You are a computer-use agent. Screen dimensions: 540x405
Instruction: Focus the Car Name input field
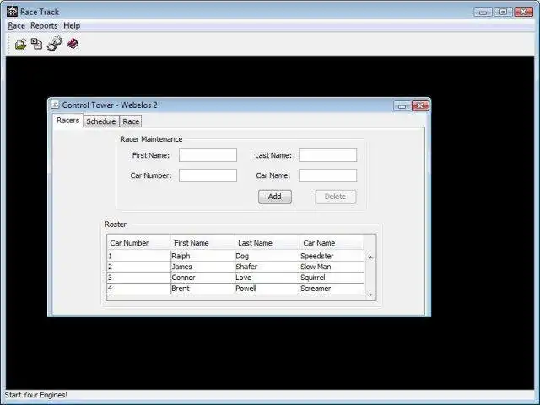[327, 175]
